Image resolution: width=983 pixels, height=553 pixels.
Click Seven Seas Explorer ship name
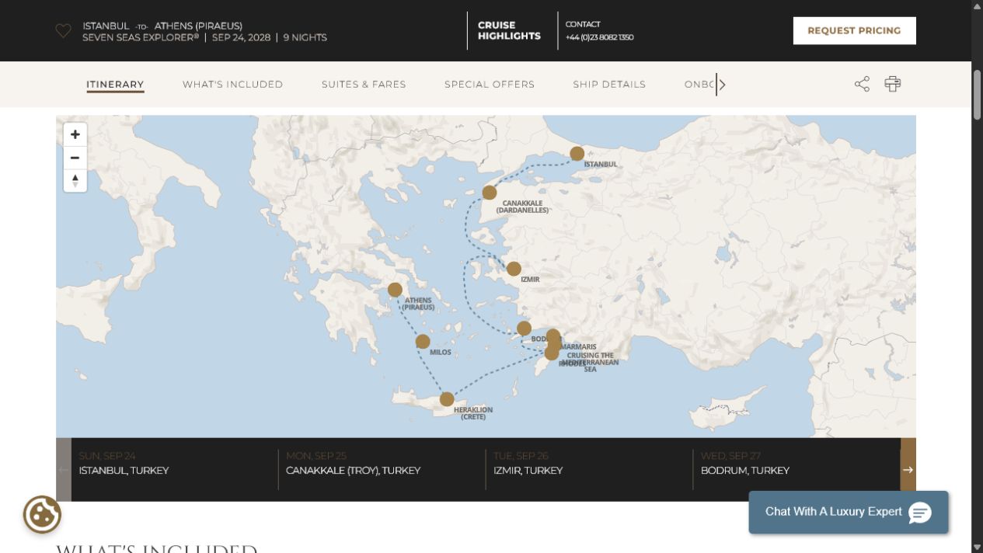tap(141, 37)
